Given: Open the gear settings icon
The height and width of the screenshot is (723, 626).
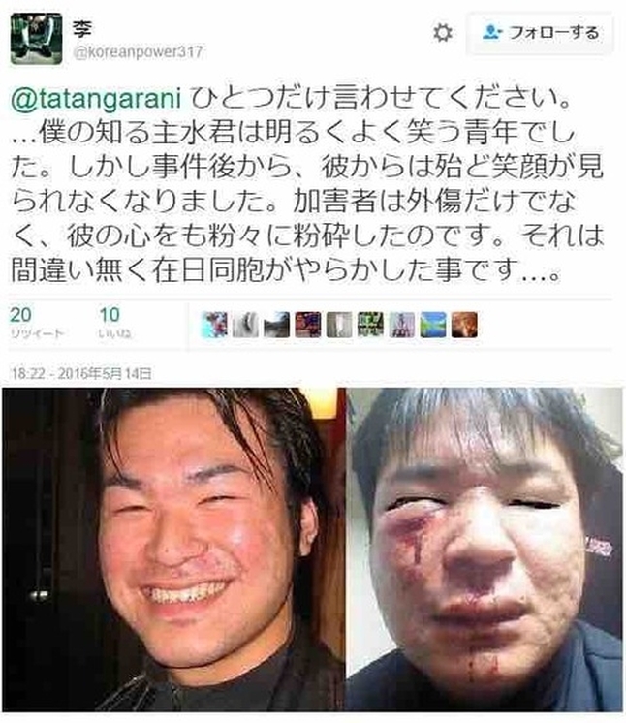Looking at the screenshot, I should 443,33.
